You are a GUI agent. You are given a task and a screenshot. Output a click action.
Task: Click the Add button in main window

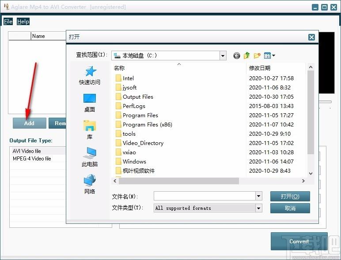tap(29, 123)
